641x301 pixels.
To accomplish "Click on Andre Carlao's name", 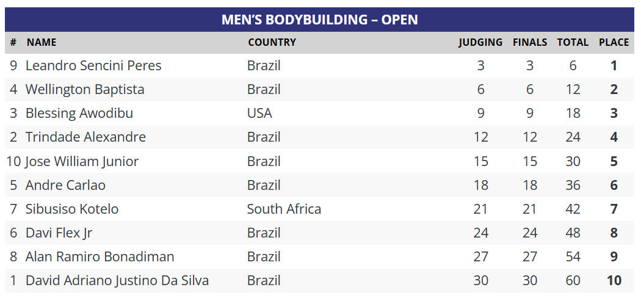I will 65,186.
